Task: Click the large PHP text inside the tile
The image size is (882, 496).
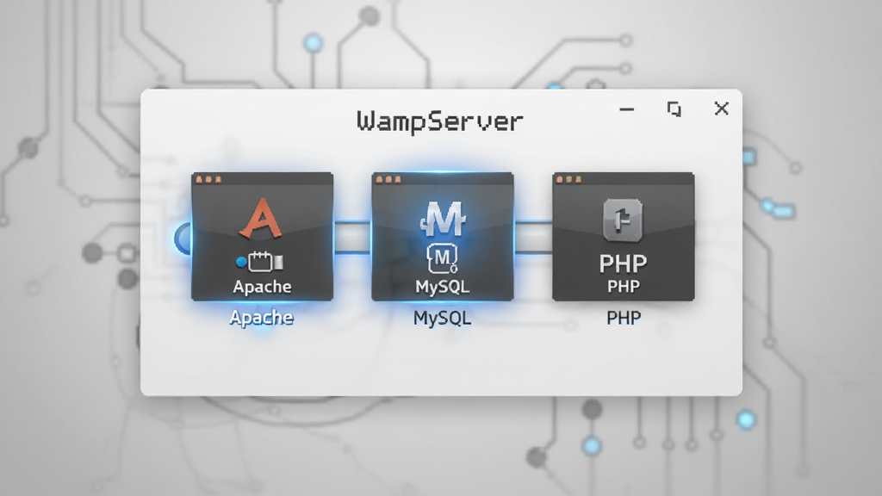Action: 623,263
